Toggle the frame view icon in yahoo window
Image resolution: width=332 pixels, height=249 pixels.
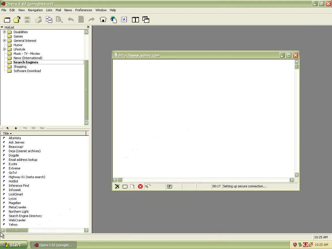click(125, 186)
